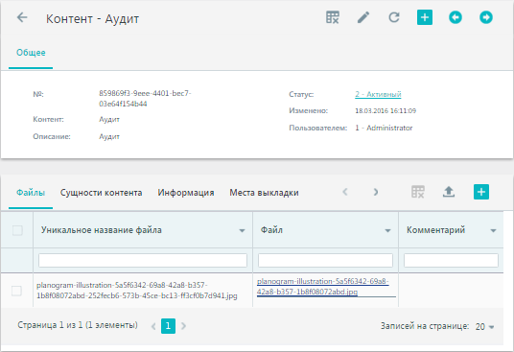Click the Файл column filter field
This screenshot has width=514, height=352.
coord(325,261)
